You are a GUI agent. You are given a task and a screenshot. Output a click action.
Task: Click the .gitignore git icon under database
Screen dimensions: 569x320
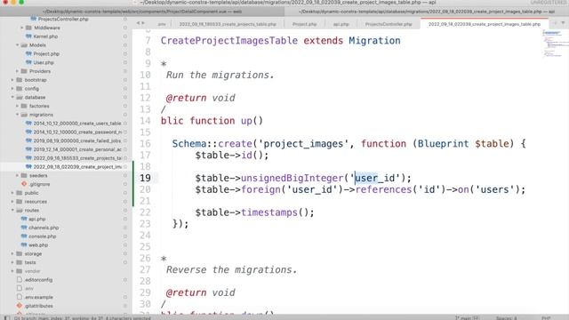[x=24, y=184]
